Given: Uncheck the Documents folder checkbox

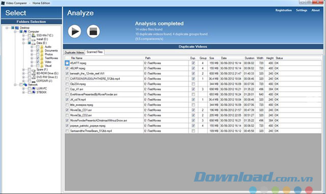Looking at the screenshot, I should pyautogui.click(x=38, y=50).
